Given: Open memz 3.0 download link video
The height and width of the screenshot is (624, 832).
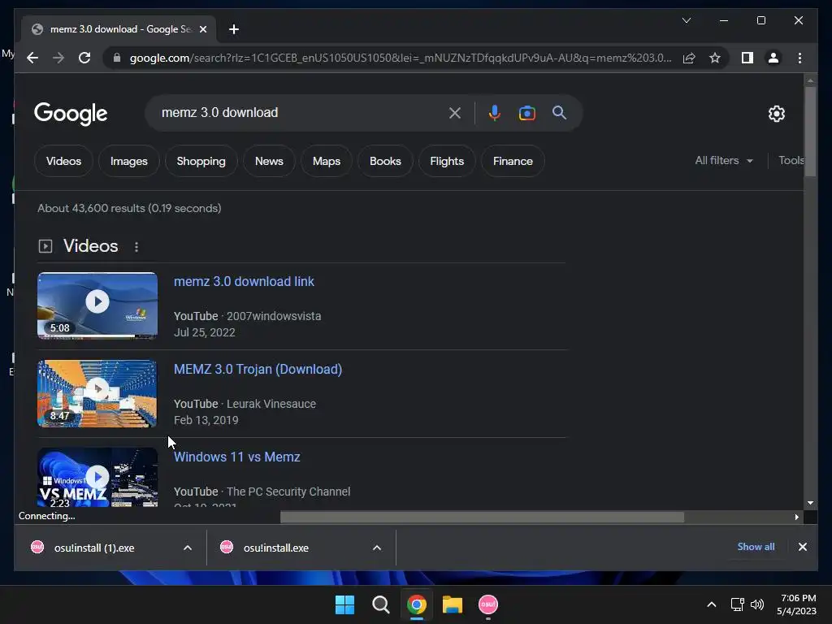Looking at the screenshot, I should click(x=244, y=281).
